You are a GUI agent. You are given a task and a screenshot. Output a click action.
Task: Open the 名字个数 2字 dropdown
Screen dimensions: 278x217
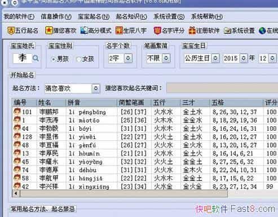(128, 58)
